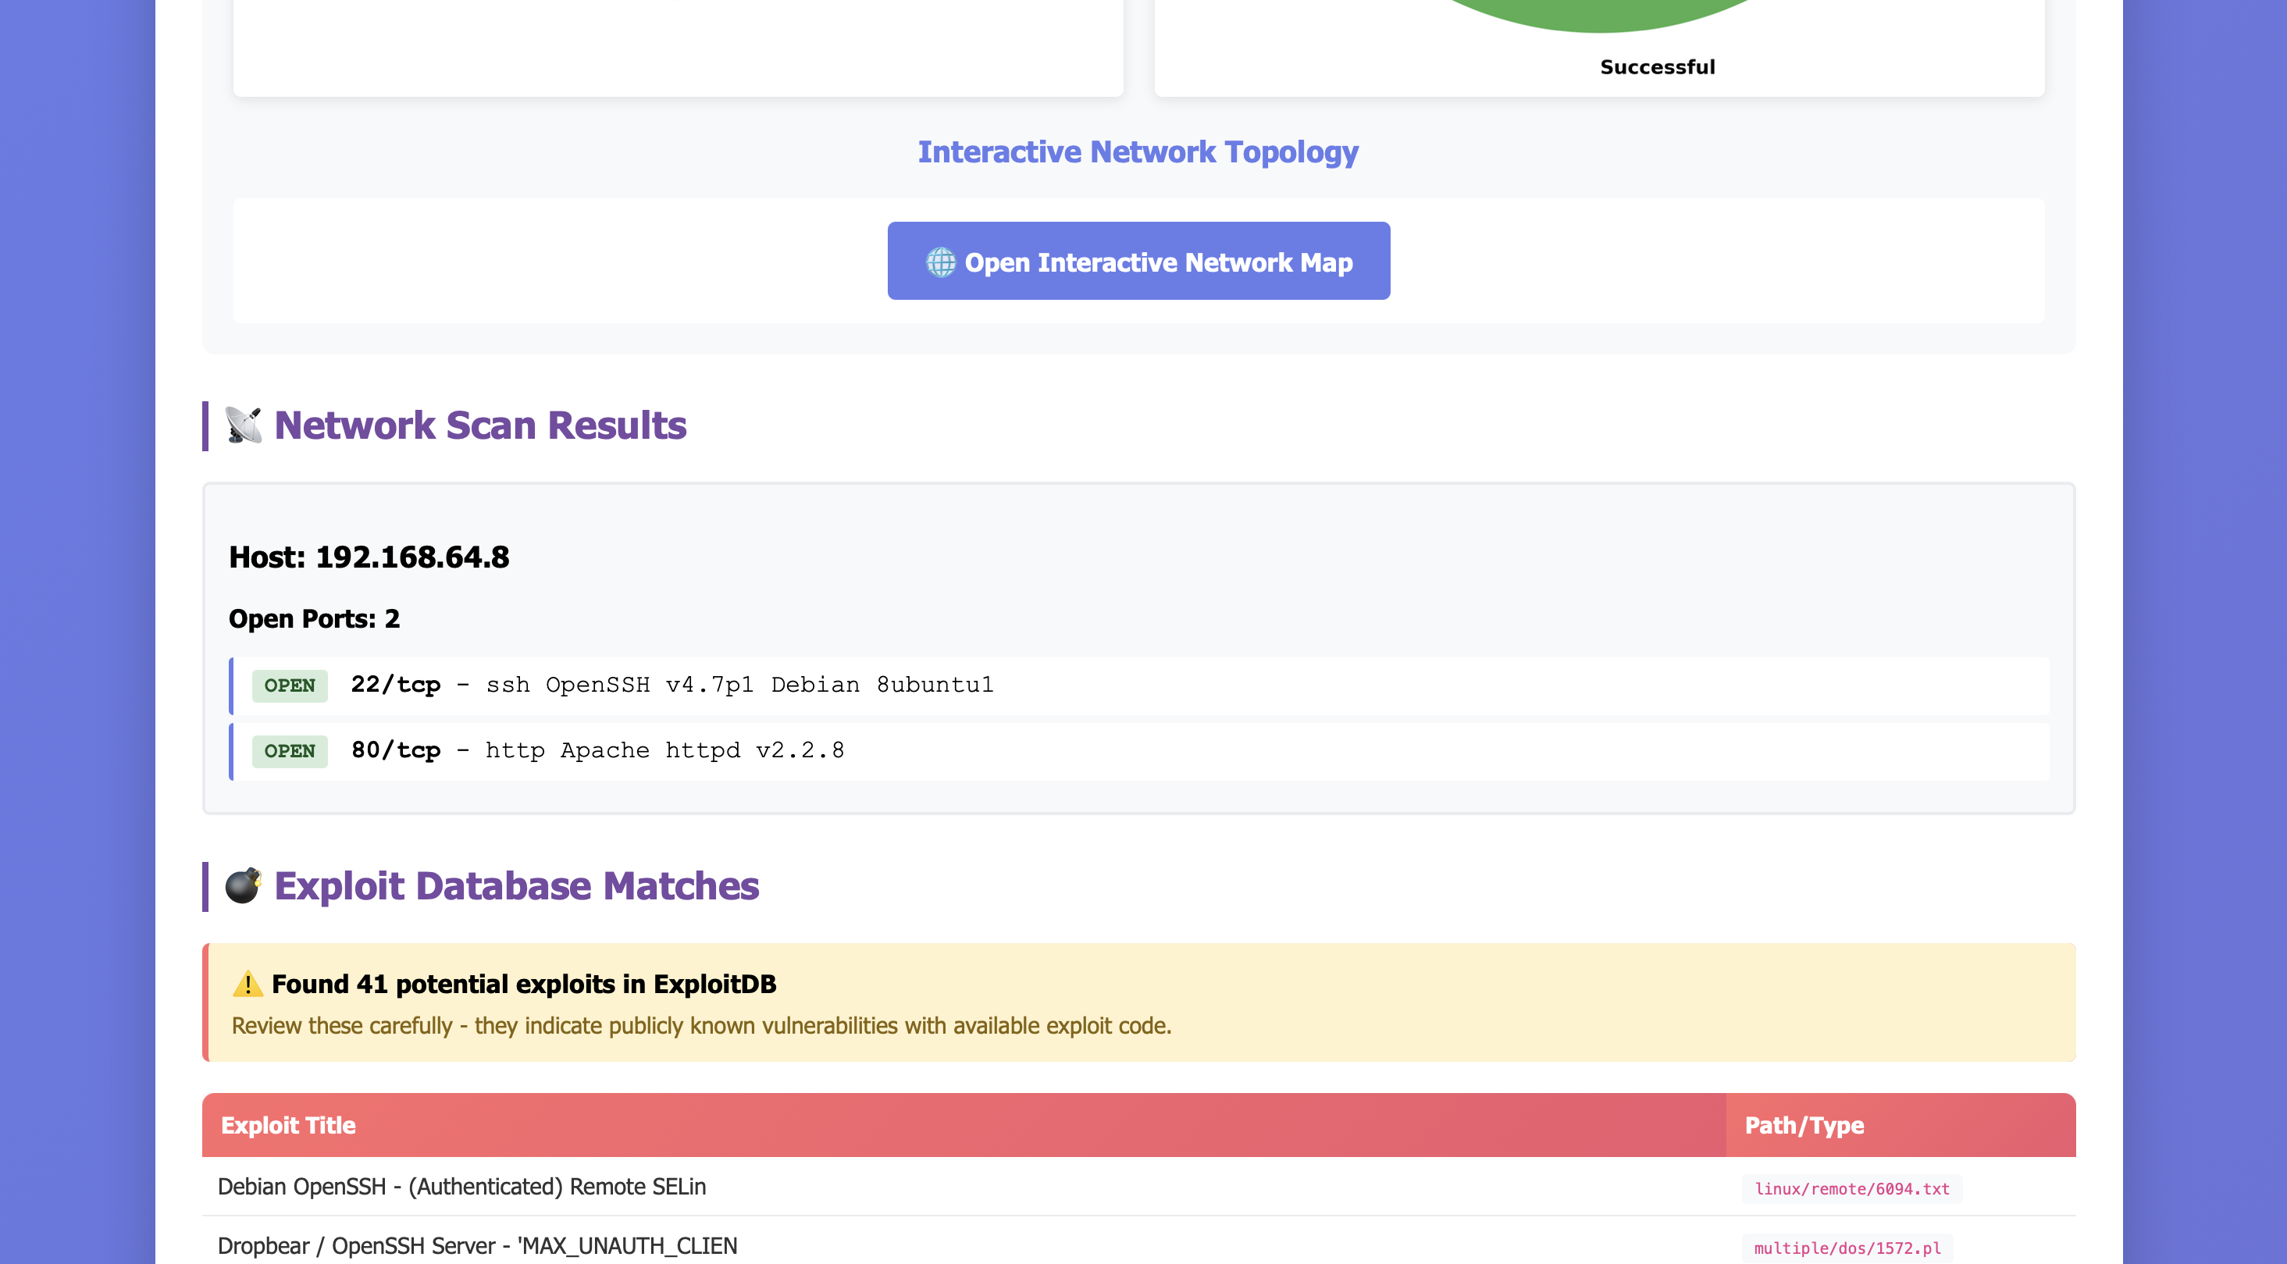Click the Host 192.168.64.8 heading
The height and width of the screenshot is (1264, 2287).
pyautogui.click(x=369, y=557)
